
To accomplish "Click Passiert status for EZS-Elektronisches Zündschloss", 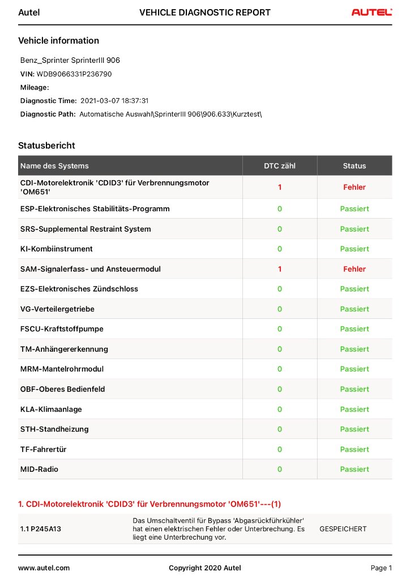I will [355, 289].
